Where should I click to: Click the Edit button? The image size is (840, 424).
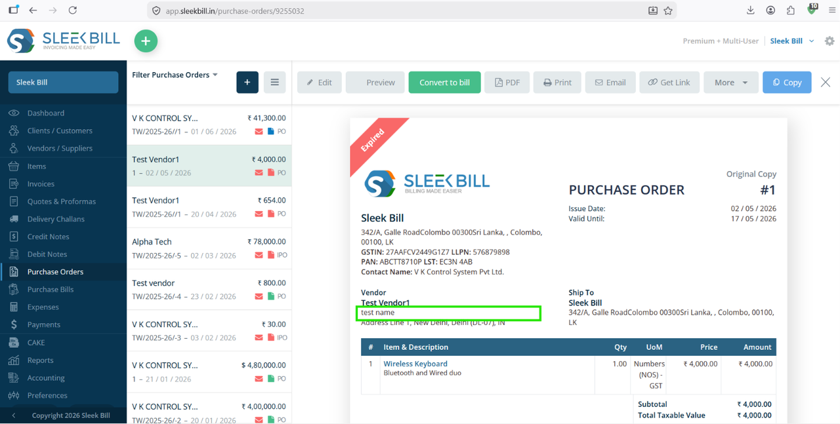320,83
